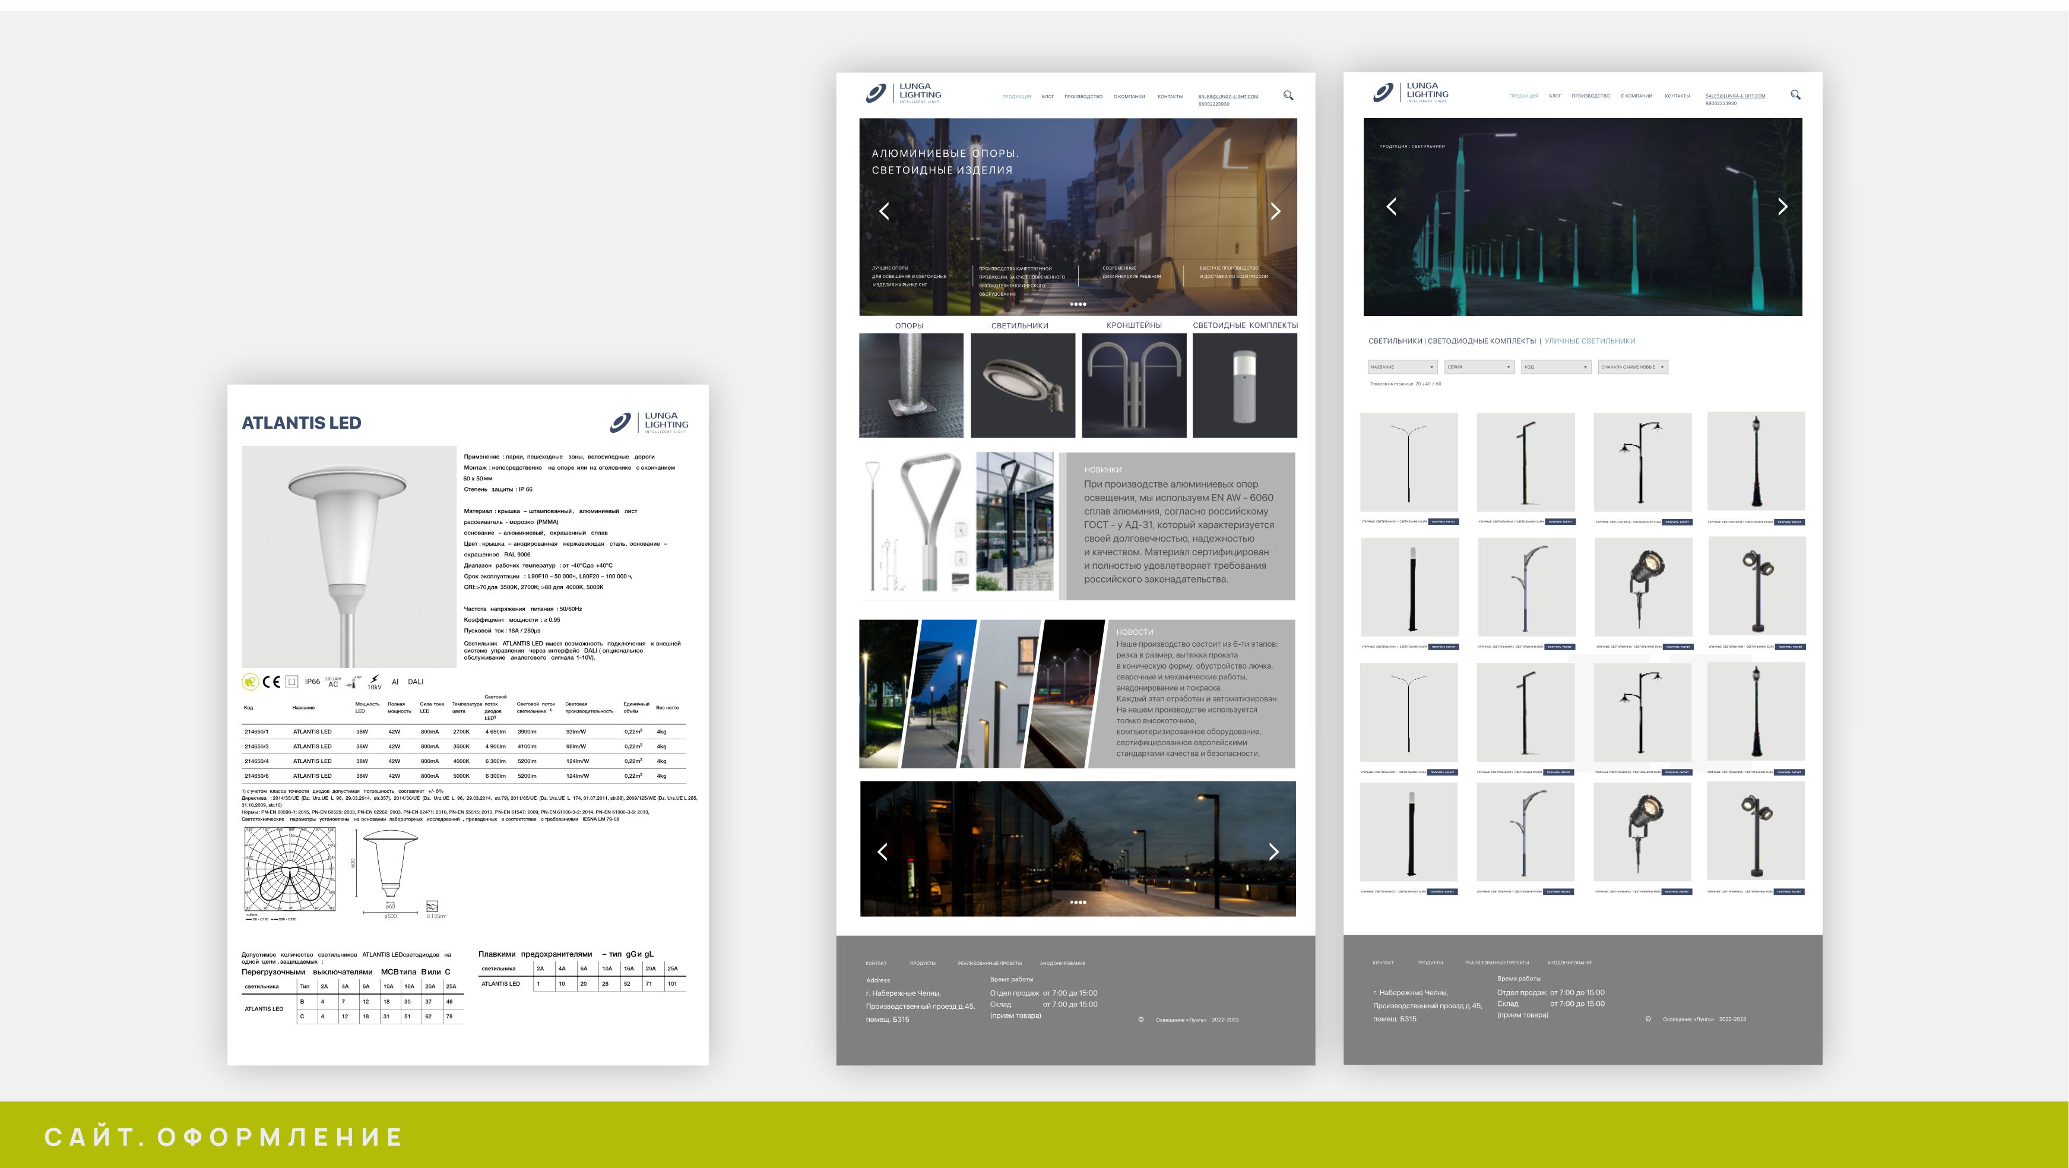Go to previous slide in home page hero banner

coord(885,211)
